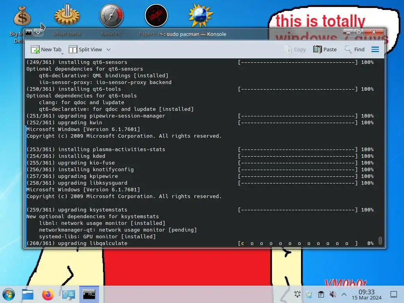
Task: Click '(259/361) upgrading ksystemstats' text
Action: pyautogui.click(x=77, y=210)
